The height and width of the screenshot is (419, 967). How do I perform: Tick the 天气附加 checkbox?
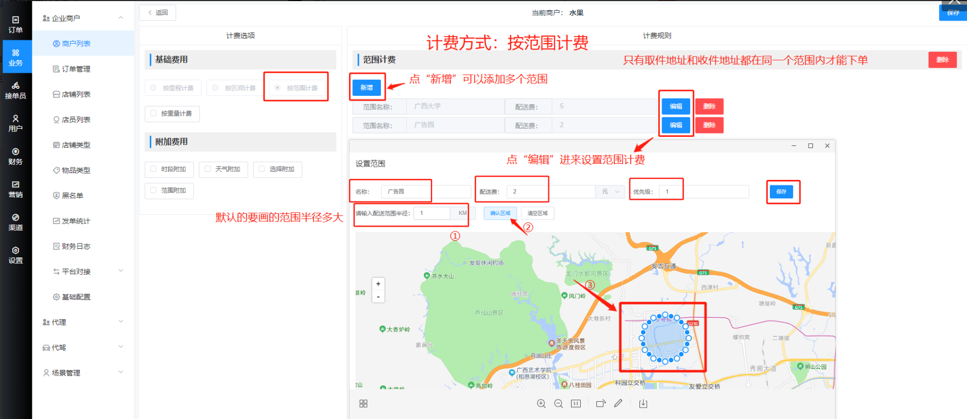tap(208, 169)
